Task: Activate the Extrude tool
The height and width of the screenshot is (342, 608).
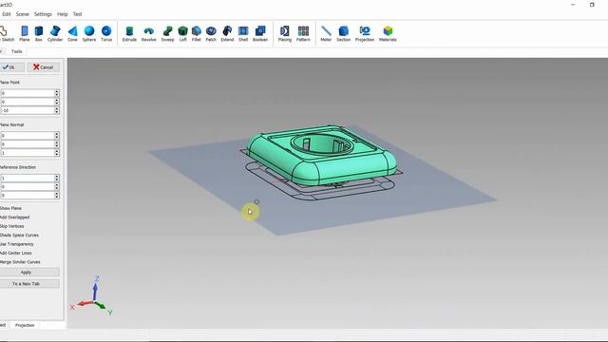Action: pyautogui.click(x=129, y=33)
